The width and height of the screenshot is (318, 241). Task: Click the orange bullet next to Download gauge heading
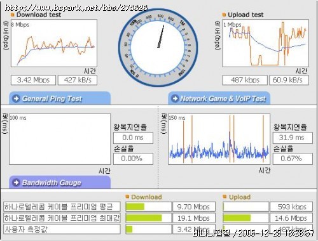coord(127,197)
